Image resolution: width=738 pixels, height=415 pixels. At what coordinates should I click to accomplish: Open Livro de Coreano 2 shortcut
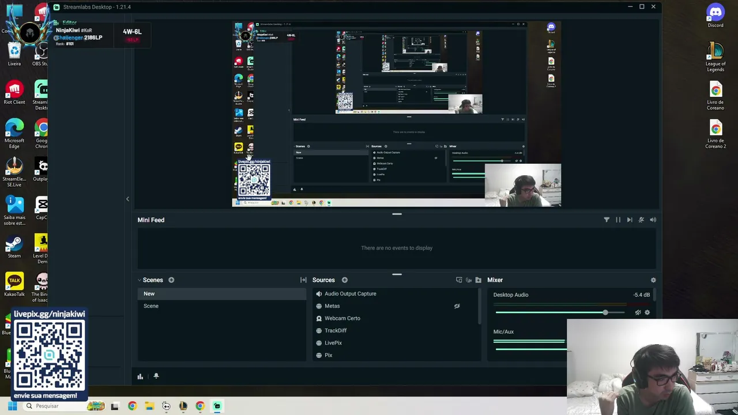tap(716, 134)
